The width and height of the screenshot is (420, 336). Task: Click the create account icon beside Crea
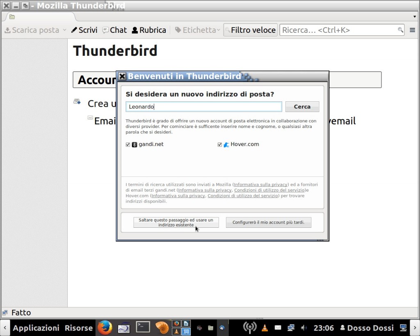[77, 102]
